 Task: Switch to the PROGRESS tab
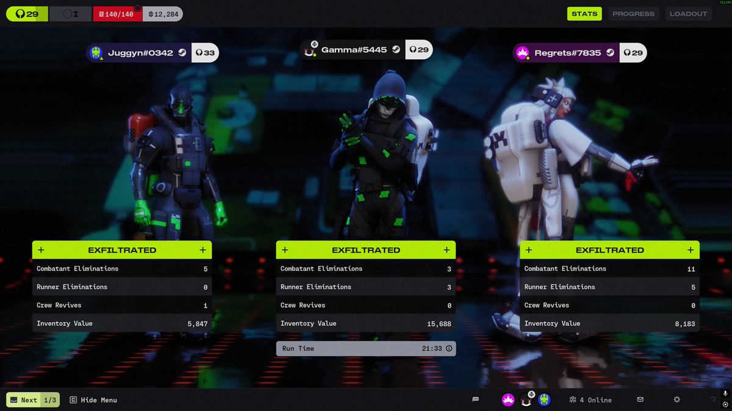633,13
